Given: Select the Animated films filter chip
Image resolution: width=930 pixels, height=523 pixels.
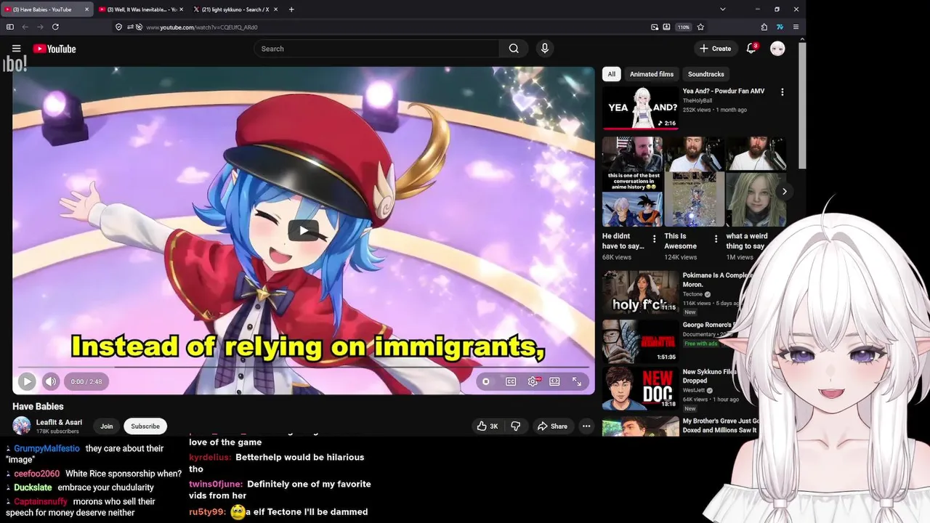Looking at the screenshot, I should tap(652, 74).
